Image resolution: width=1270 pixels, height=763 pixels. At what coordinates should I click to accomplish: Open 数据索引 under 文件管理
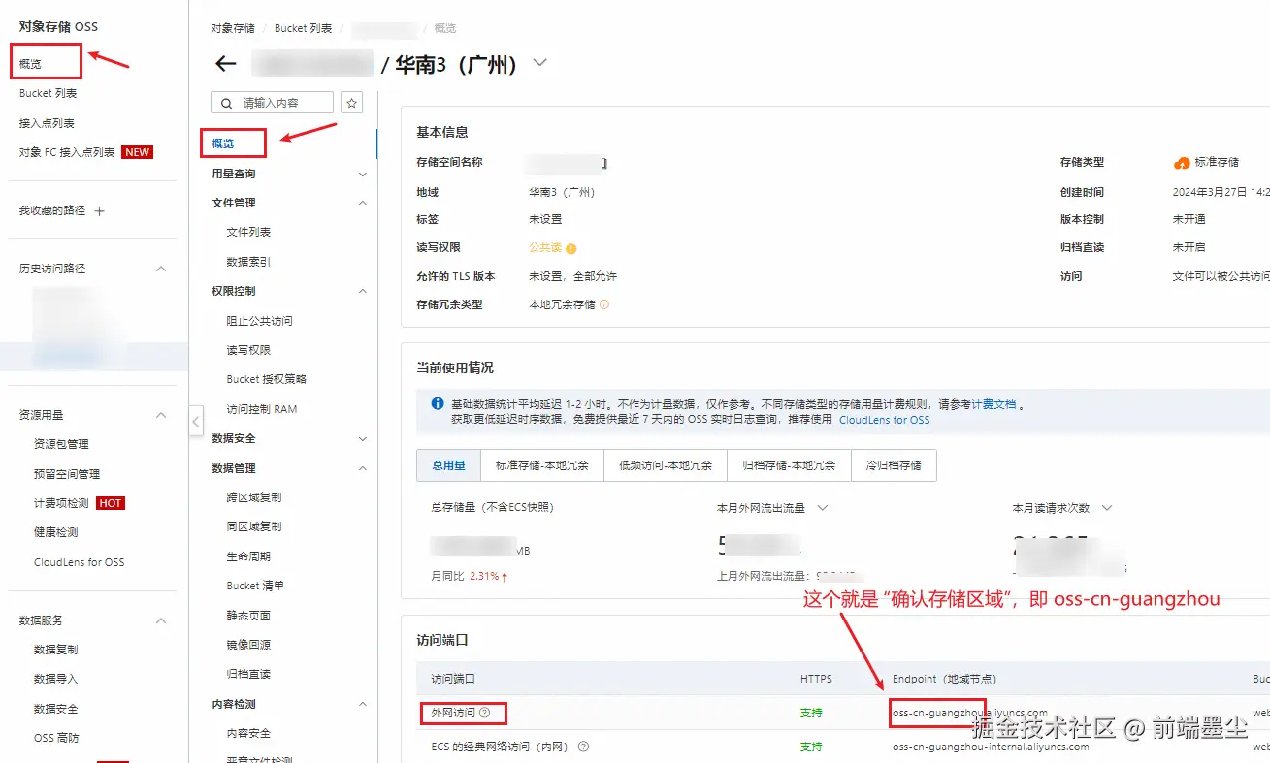click(248, 262)
